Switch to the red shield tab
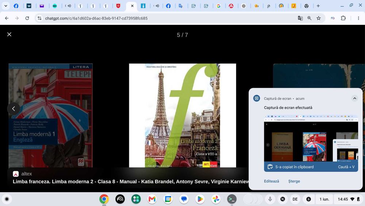This screenshot has width=365, height=206. point(118,6)
